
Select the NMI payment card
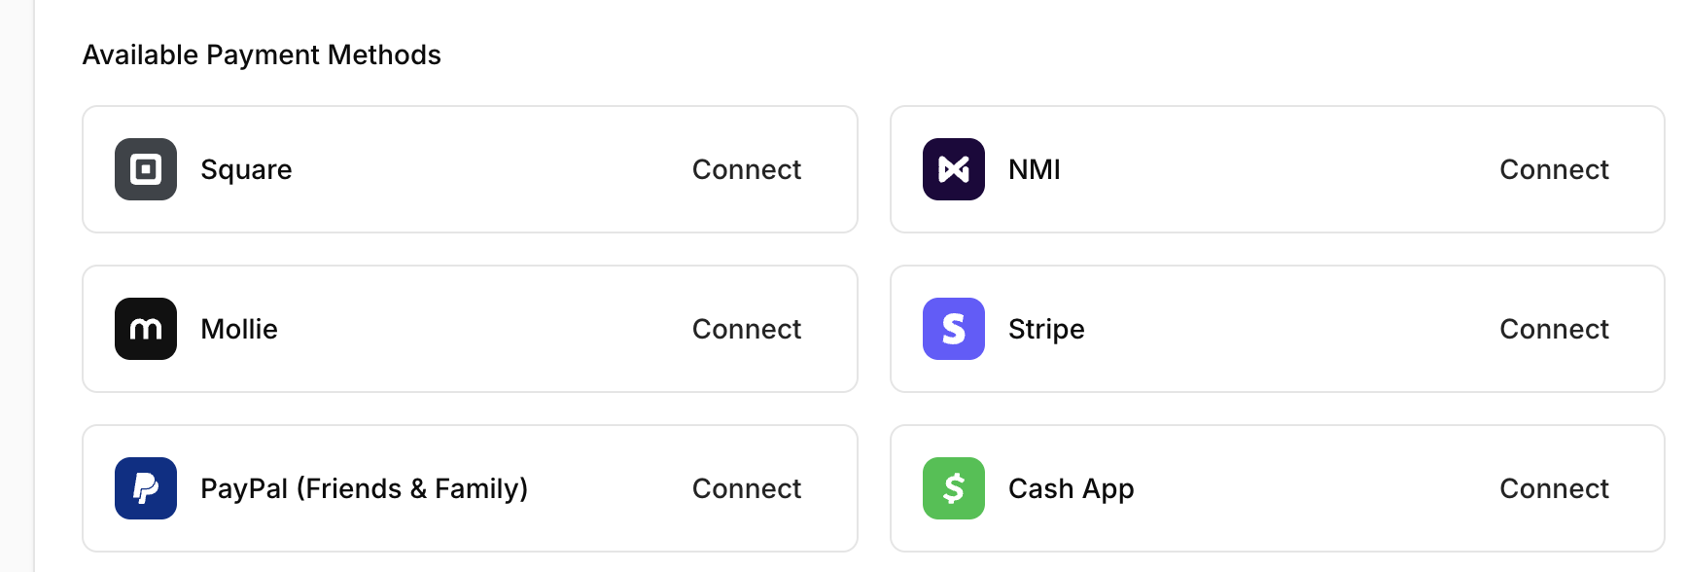click(x=1278, y=168)
